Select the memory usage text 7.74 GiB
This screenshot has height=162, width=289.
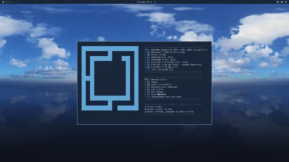[x=164, y=67]
